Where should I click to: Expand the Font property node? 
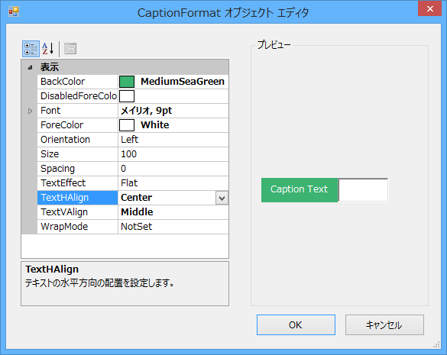coord(30,111)
